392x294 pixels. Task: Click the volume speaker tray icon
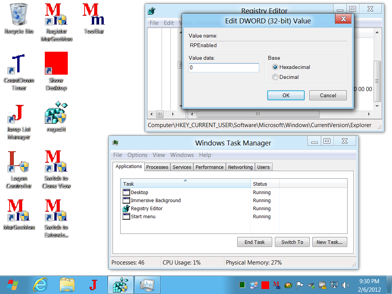(346, 285)
